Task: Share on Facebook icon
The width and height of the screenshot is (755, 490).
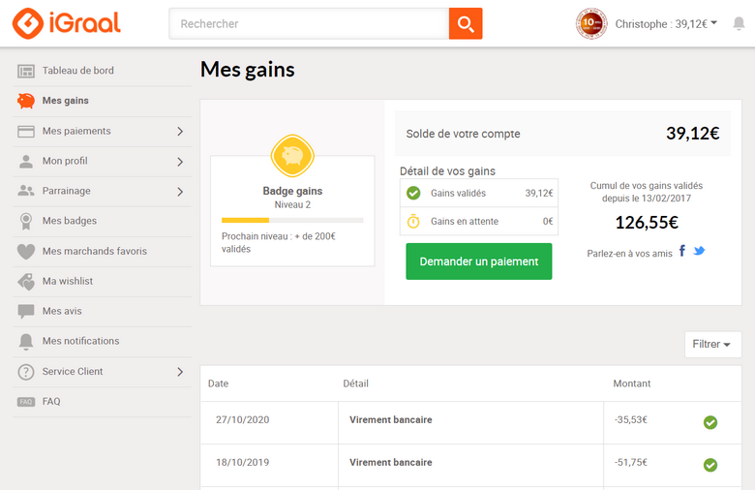Action: pyautogui.click(x=681, y=251)
